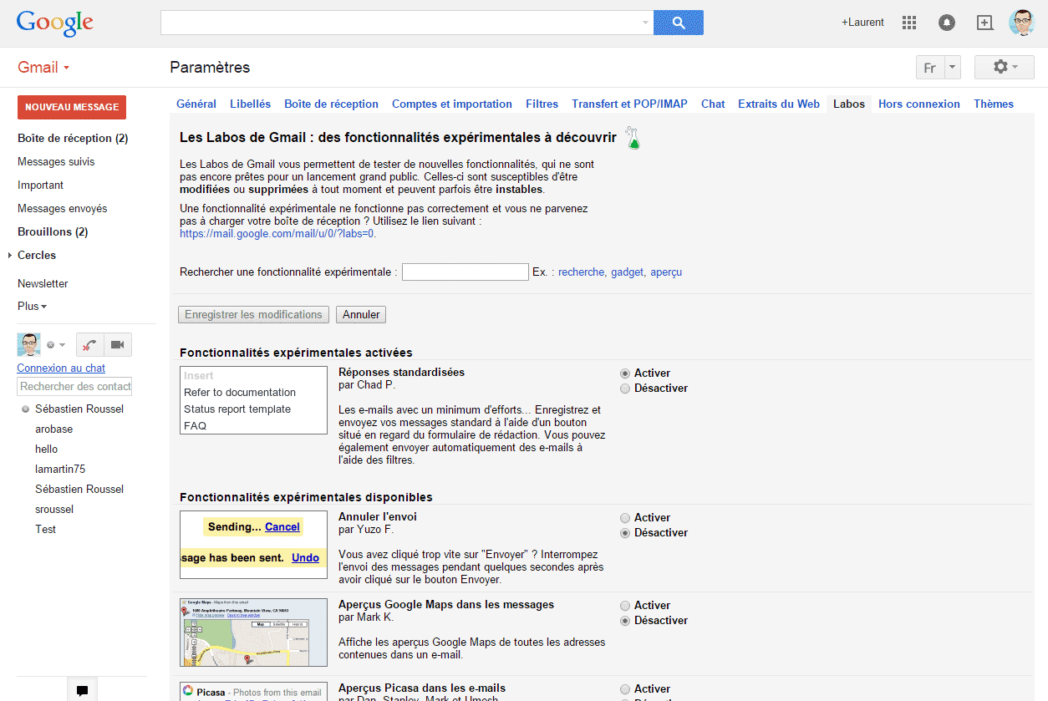Open the Boîte de réception settings tab
1048x701 pixels.
pos(332,104)
